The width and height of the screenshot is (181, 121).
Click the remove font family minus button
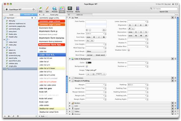point(90,30)
